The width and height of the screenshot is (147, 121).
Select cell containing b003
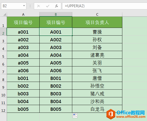pos(23,94)
